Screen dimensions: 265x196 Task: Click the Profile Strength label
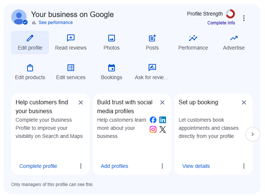tap(205, 14)
